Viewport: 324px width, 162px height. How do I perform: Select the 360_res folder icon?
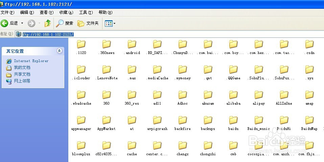tap(132, 95)
